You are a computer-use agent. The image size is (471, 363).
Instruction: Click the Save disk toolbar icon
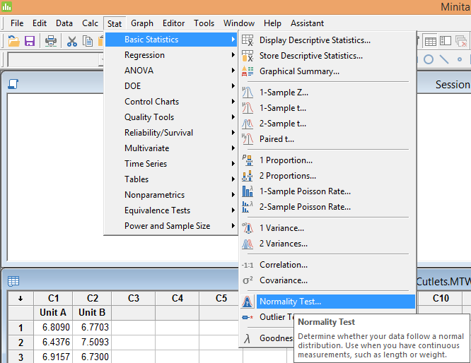coord(30,41)
